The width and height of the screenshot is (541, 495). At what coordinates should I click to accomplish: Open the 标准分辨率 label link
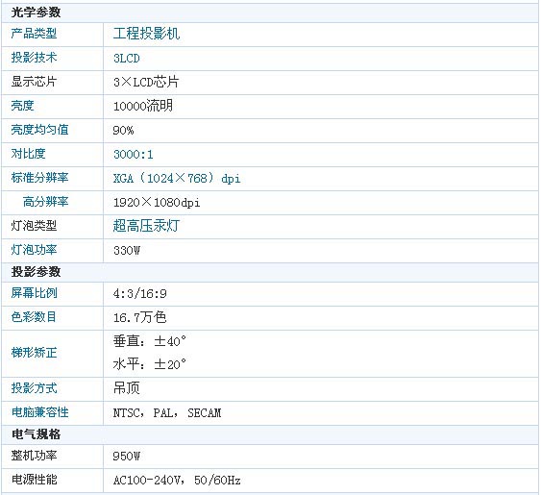click(x=39, y=178)
